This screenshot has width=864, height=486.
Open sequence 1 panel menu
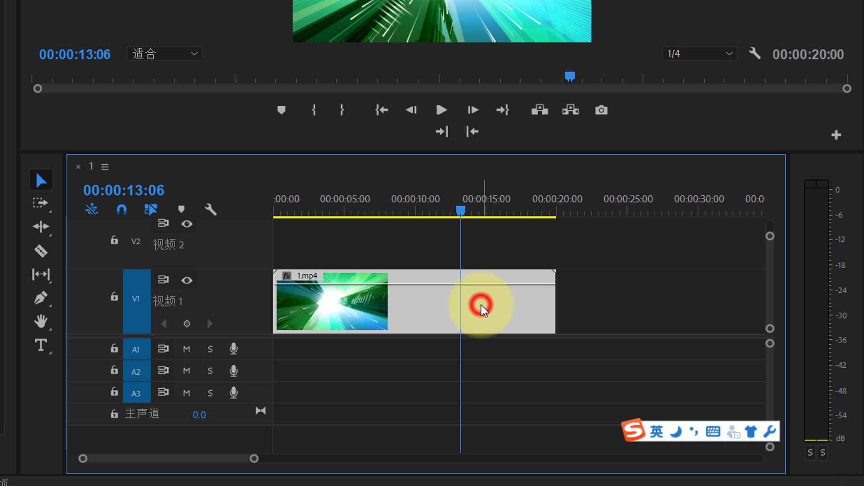(x=105, y=167)
